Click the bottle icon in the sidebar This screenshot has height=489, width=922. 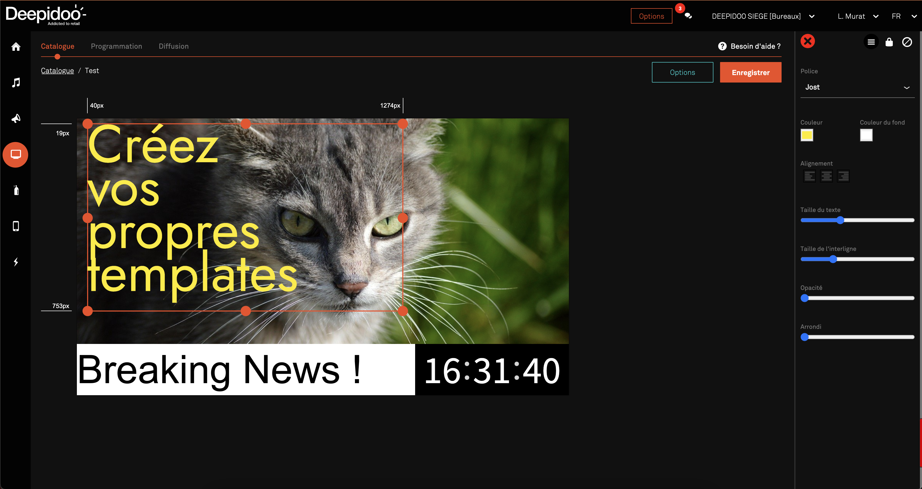16,190
